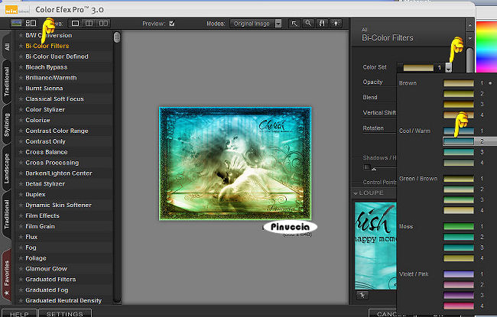Choose Green/Brown color set 1

(x=459, y=179)
